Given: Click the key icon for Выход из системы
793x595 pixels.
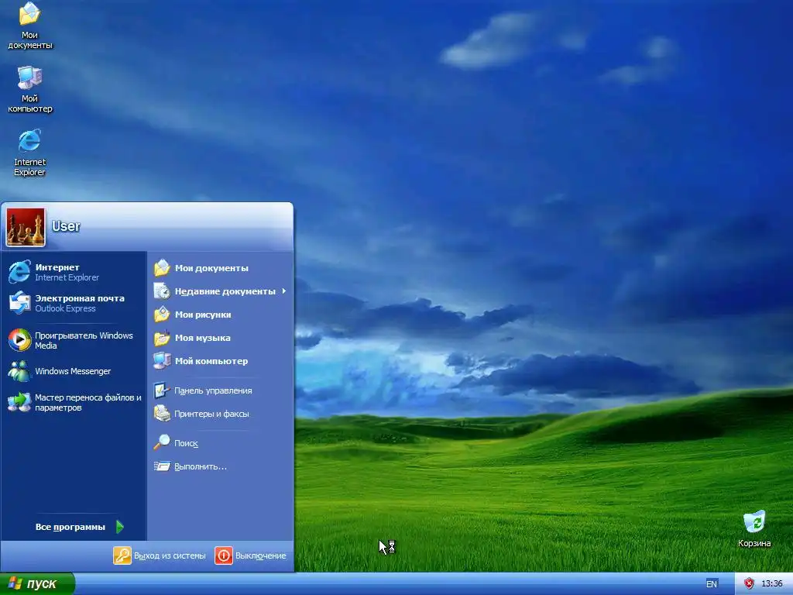Looking at the screenshot, I should pos(122,555).
